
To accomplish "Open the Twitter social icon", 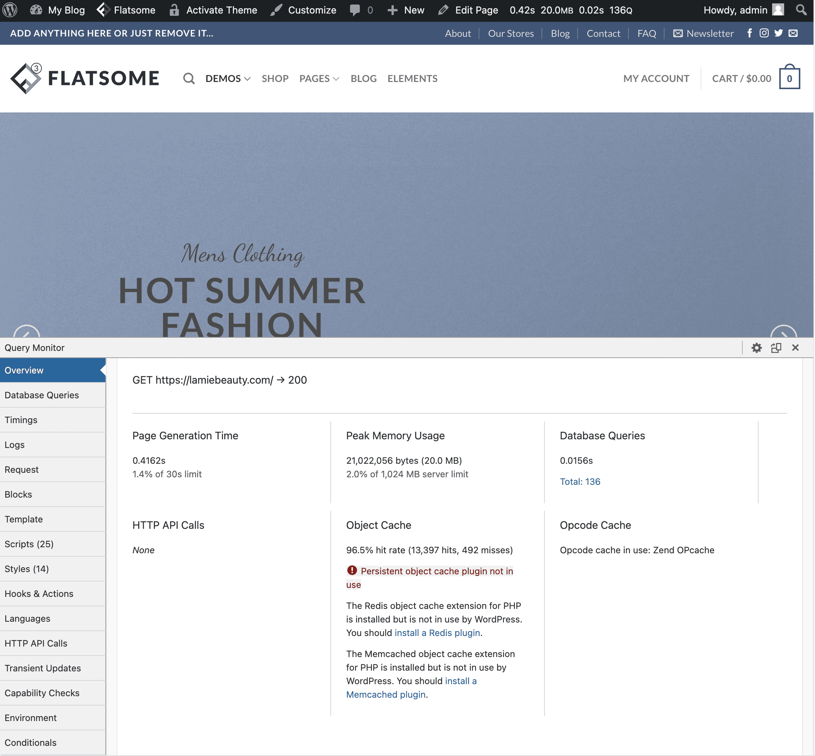I will 778,33.
